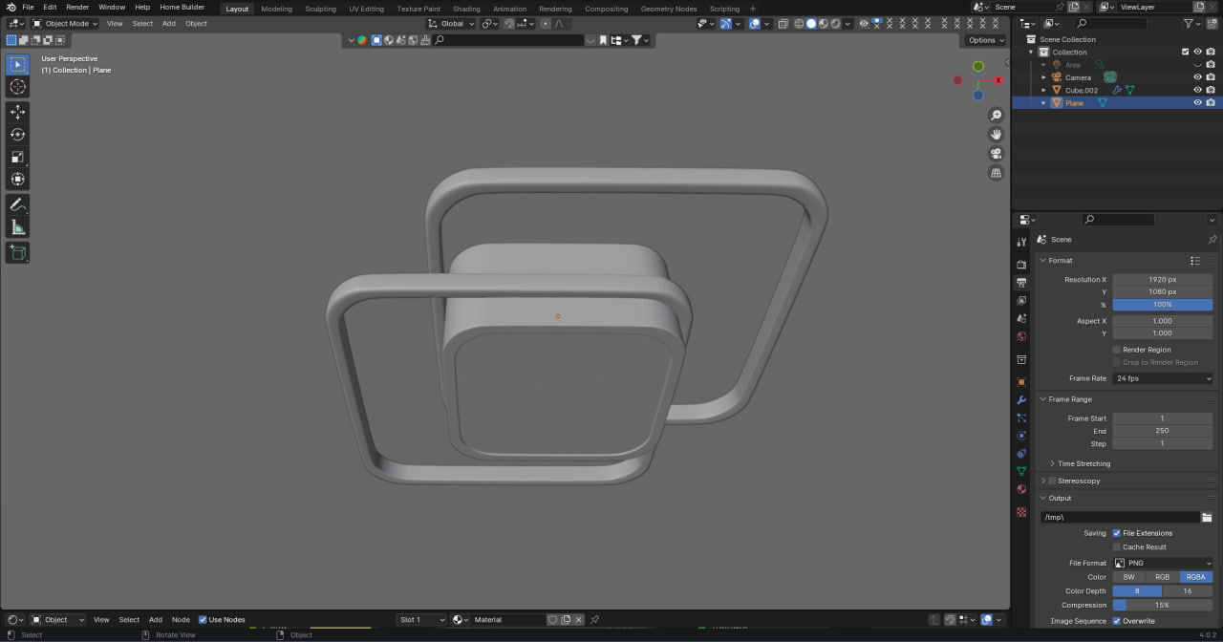
Task: Toggle Cube.002 viewport visibility eye
Action: point(1197,90)
